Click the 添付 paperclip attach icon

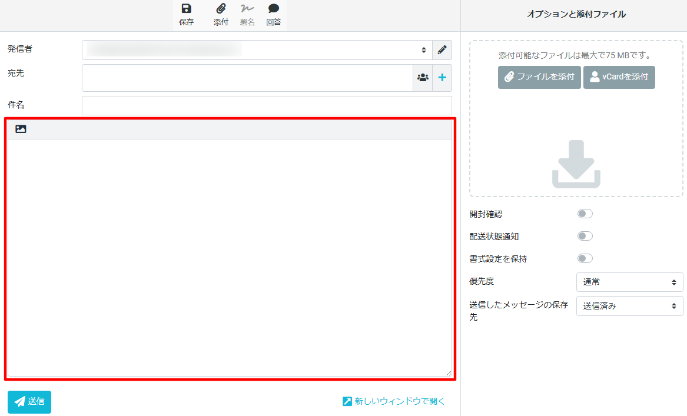[x=221, y=8]
